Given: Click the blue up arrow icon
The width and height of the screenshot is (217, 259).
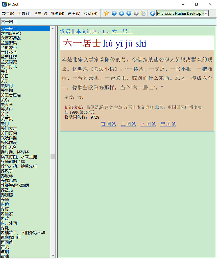Looking at the screenshot, I should pyautogui.click(x=114, y=13).
